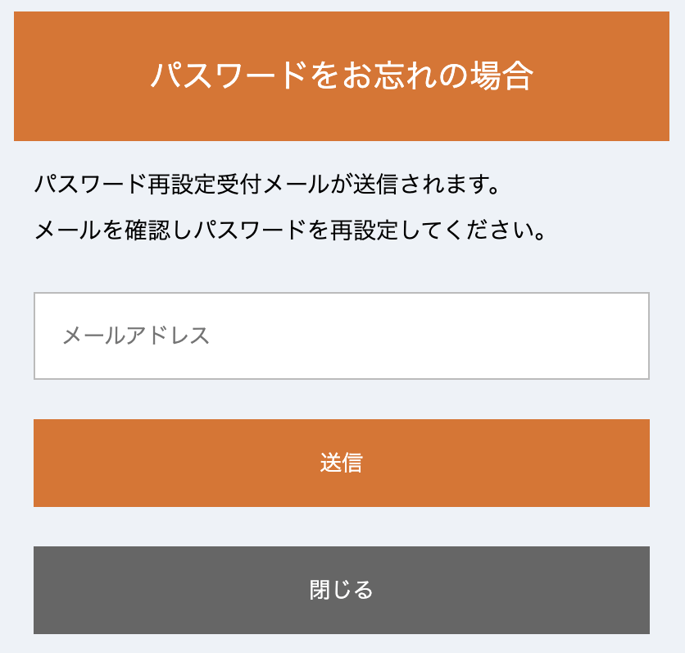Click the メールアドレス input field
The height and width of the screenshot is (653, 685).
pyautogui.click(x=342, y=336)
